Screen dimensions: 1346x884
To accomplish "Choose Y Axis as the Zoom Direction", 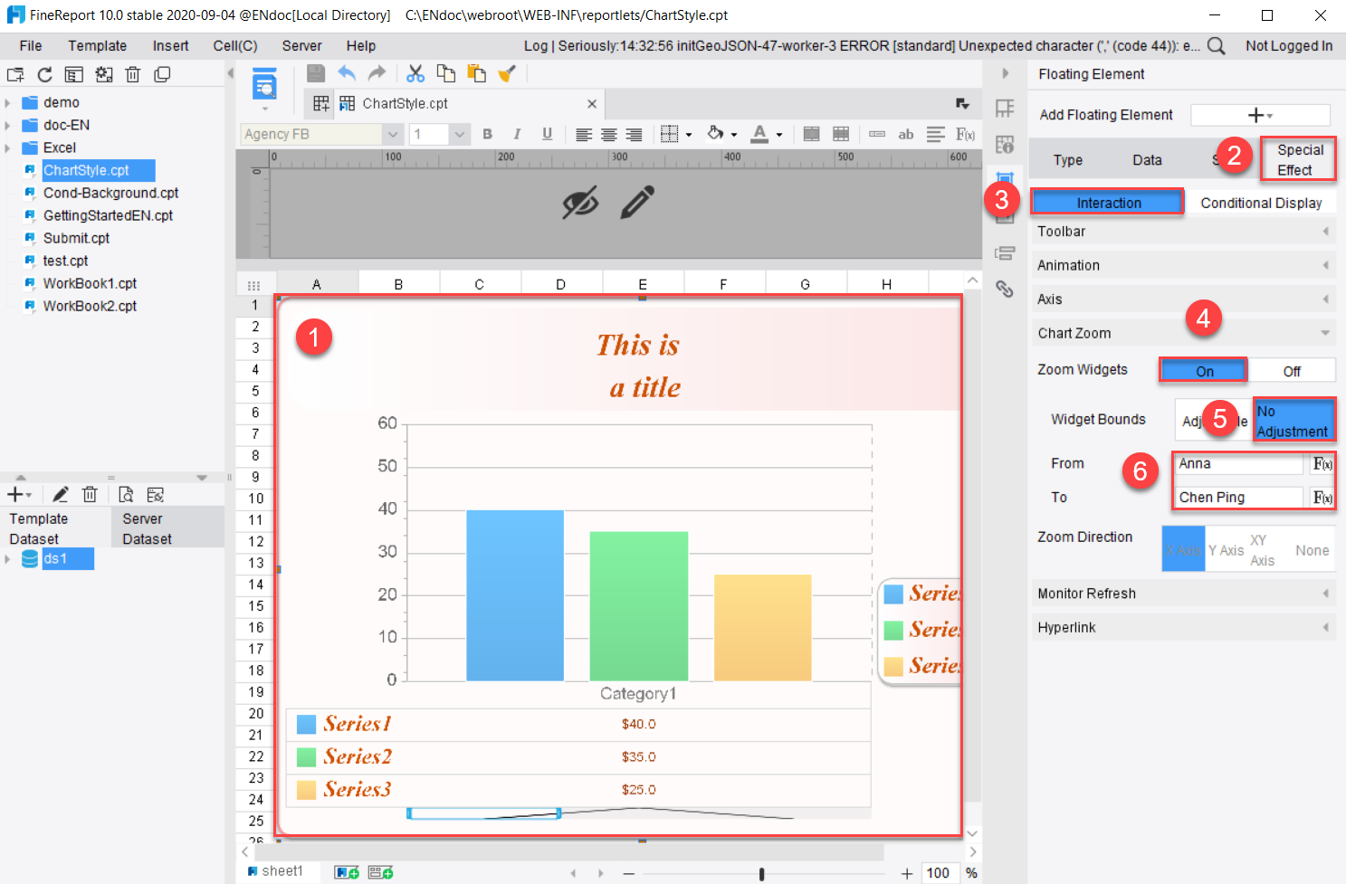I will (1225, 548).
